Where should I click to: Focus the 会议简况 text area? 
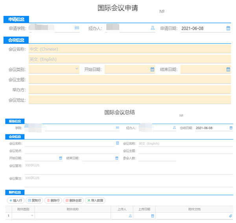pos(129,169)
